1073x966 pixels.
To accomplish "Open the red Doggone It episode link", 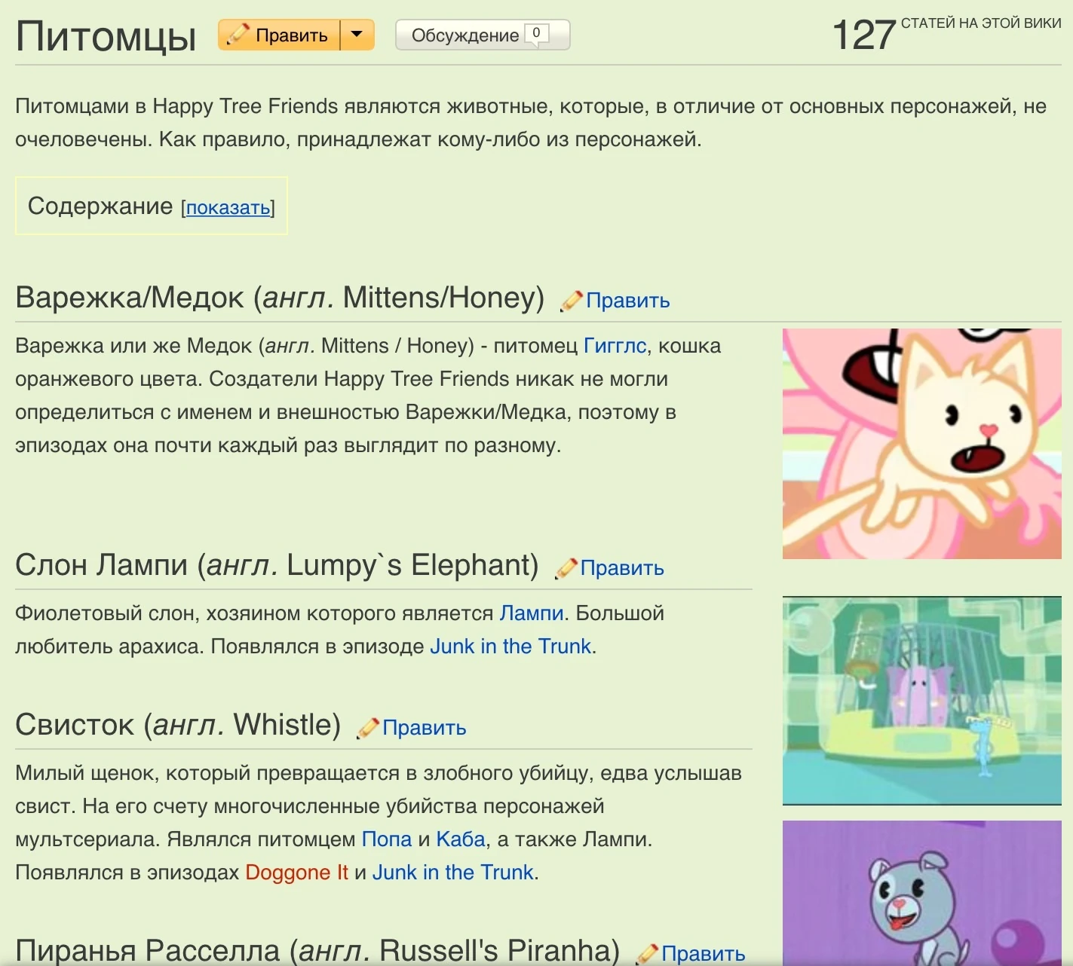I will pos(296,873).
